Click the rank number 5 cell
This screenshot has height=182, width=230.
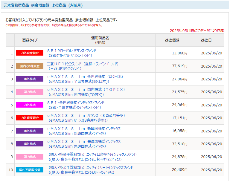click(10, 105)
